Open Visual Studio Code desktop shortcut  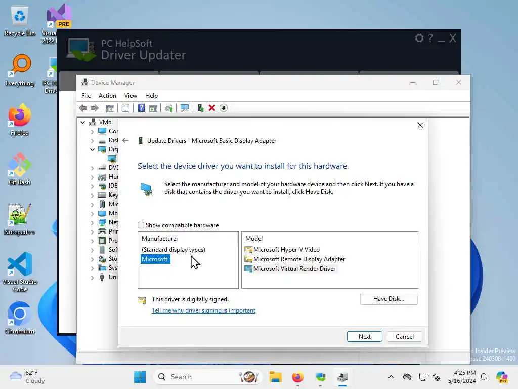click(x=20, y=272)
